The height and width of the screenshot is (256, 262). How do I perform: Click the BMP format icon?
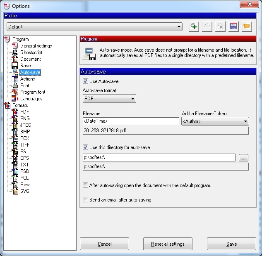[15, 132]
